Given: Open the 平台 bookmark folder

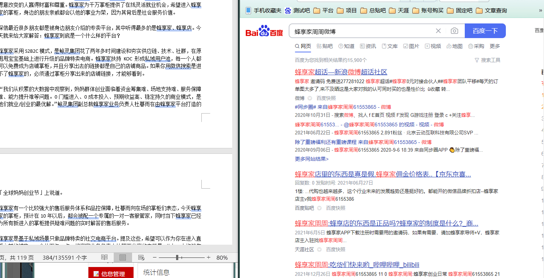Looking at the screenshot, I should (324, 10).
